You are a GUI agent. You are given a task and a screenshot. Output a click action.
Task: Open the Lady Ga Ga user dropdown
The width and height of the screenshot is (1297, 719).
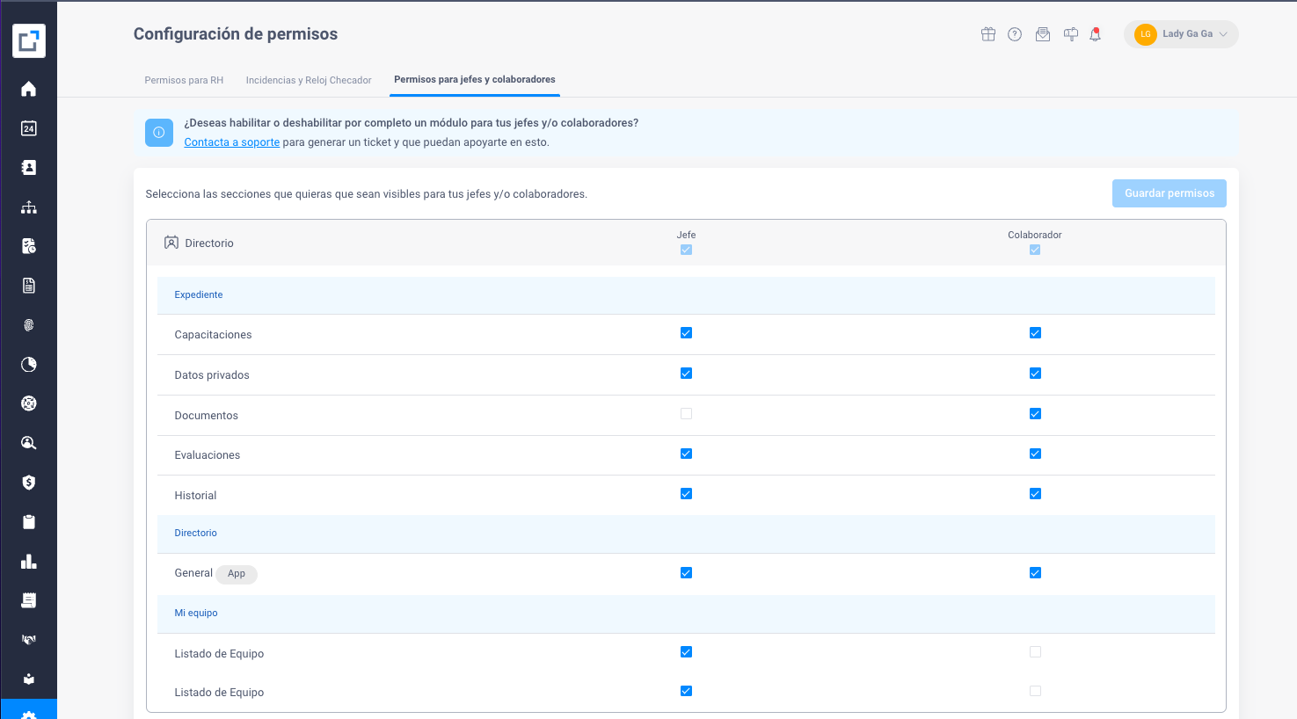1181,34
